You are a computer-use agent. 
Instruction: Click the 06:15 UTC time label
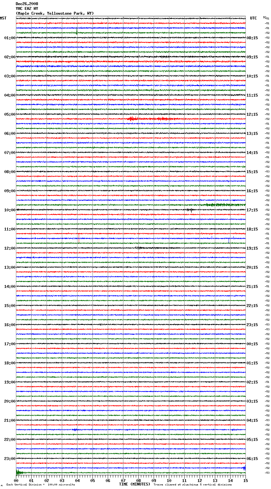pyautogui.click(x=252, y=459)
